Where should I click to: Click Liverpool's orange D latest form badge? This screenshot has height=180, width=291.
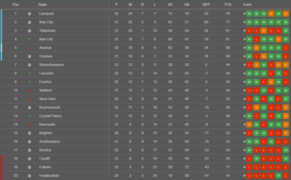[286, 14]
